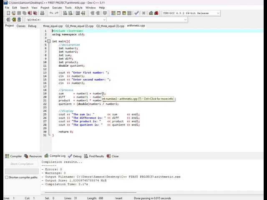Image resolution: width=267 pixels, height=200 pixels.
Task: Open the Edit menu
Action: (x=15, y=7)
